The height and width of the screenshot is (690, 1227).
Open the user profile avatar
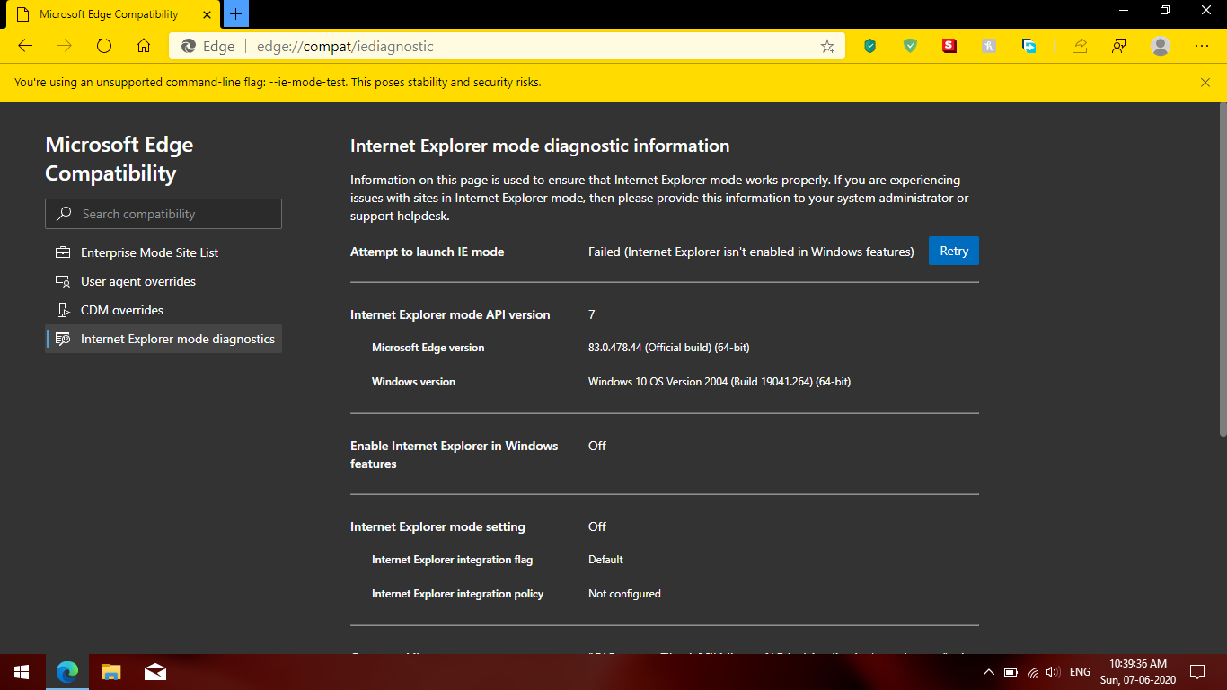coord(1161,47)
